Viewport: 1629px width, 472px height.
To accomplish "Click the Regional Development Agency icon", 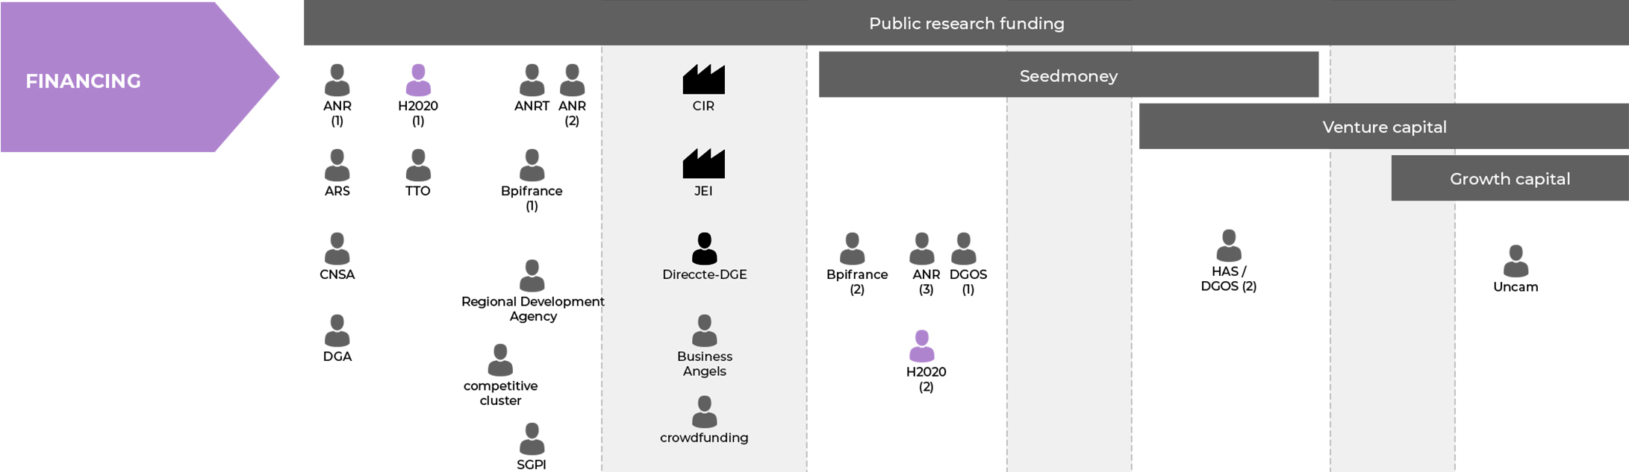I will (532, 276).
